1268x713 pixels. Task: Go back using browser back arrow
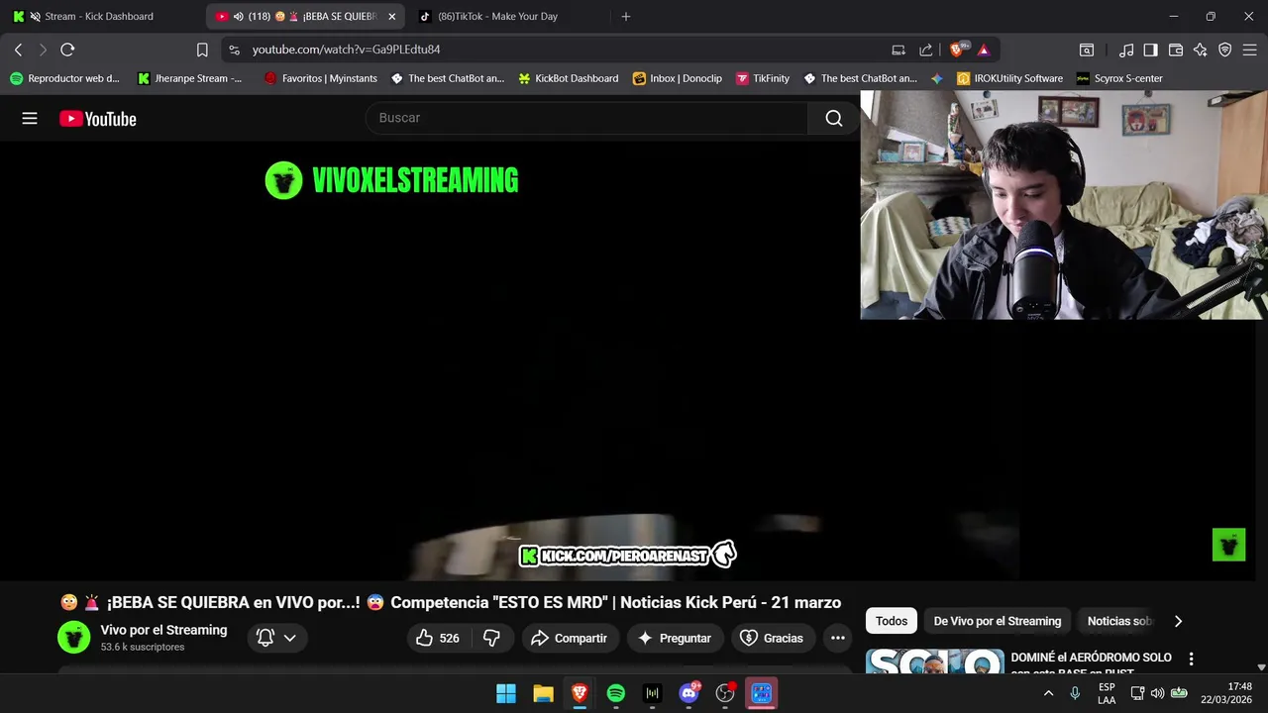coord(18,50)
